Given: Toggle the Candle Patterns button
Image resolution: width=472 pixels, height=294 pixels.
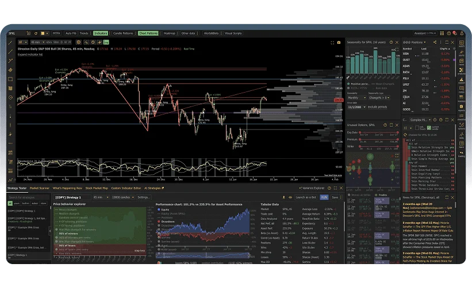Looking at the screenshot, I should [x=123, y=33].
